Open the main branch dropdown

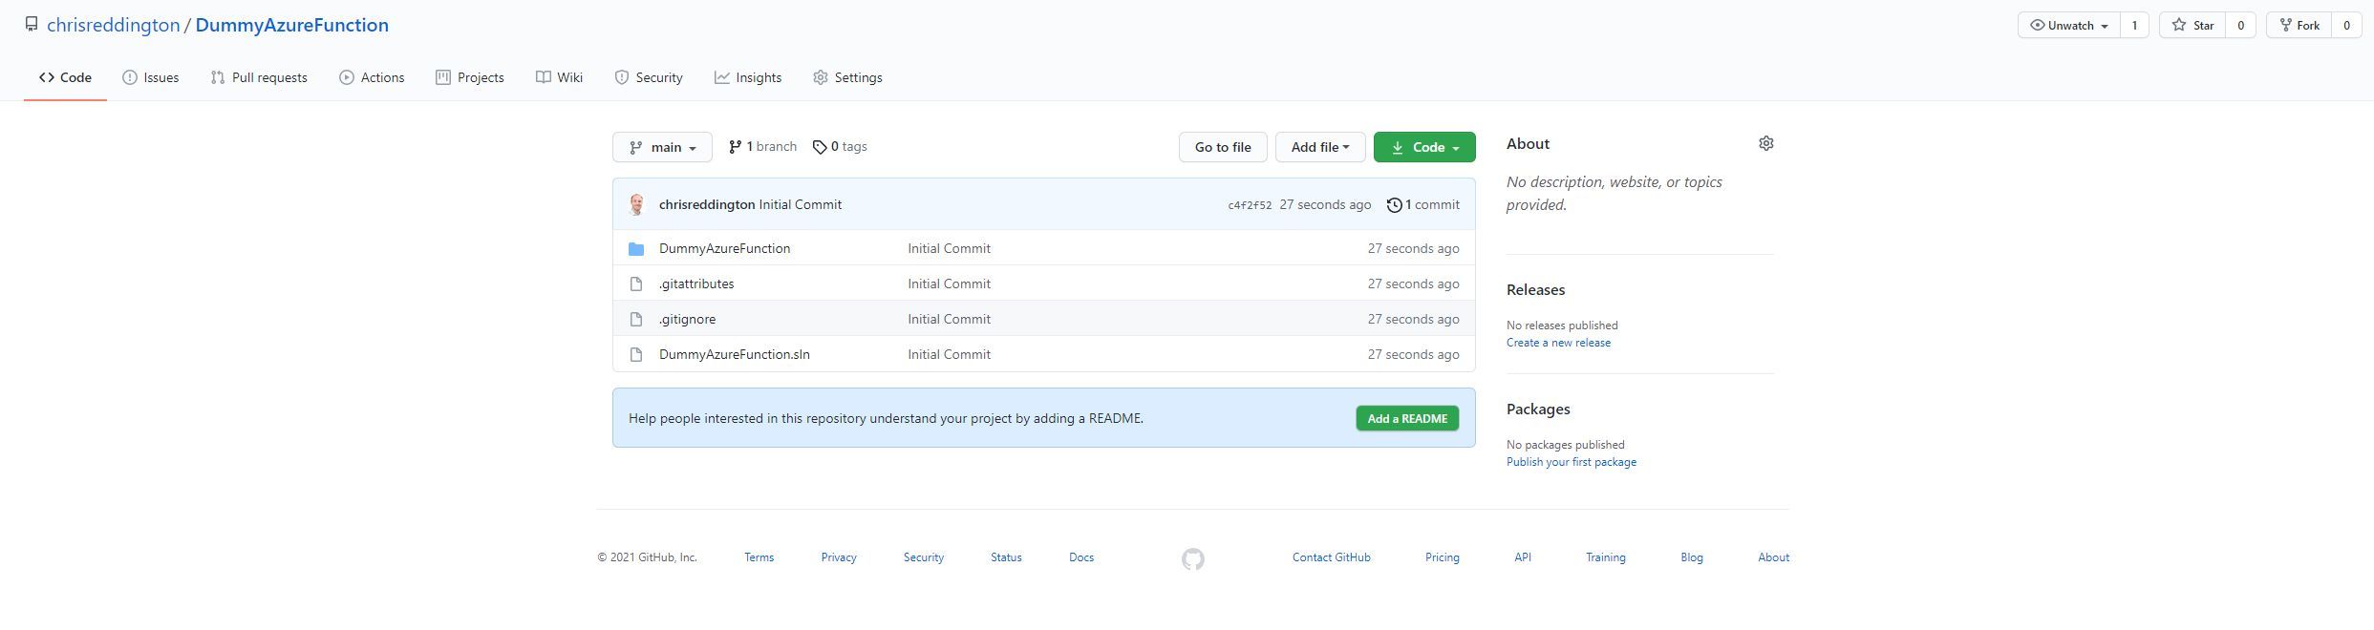click(662, 147)
